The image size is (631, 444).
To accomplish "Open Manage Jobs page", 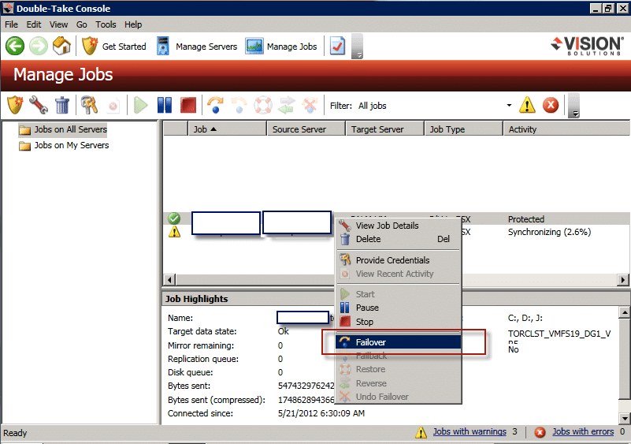I will (281, 47).
